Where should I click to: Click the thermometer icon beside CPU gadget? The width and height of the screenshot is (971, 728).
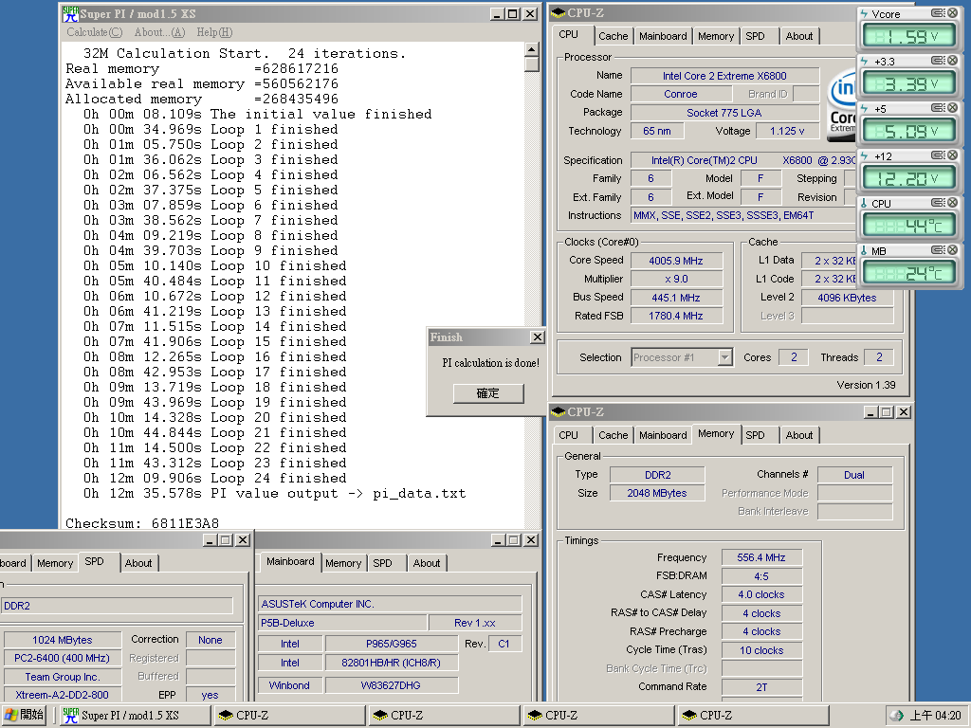point(864,203)
